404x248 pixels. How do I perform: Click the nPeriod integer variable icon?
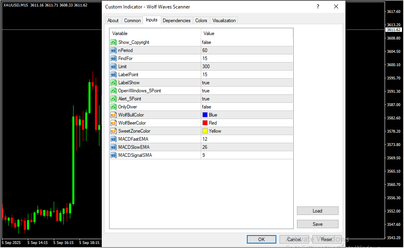(113, 50)
